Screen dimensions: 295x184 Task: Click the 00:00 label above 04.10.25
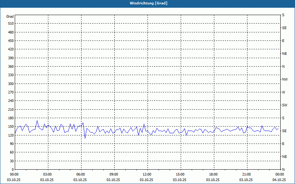280,174
